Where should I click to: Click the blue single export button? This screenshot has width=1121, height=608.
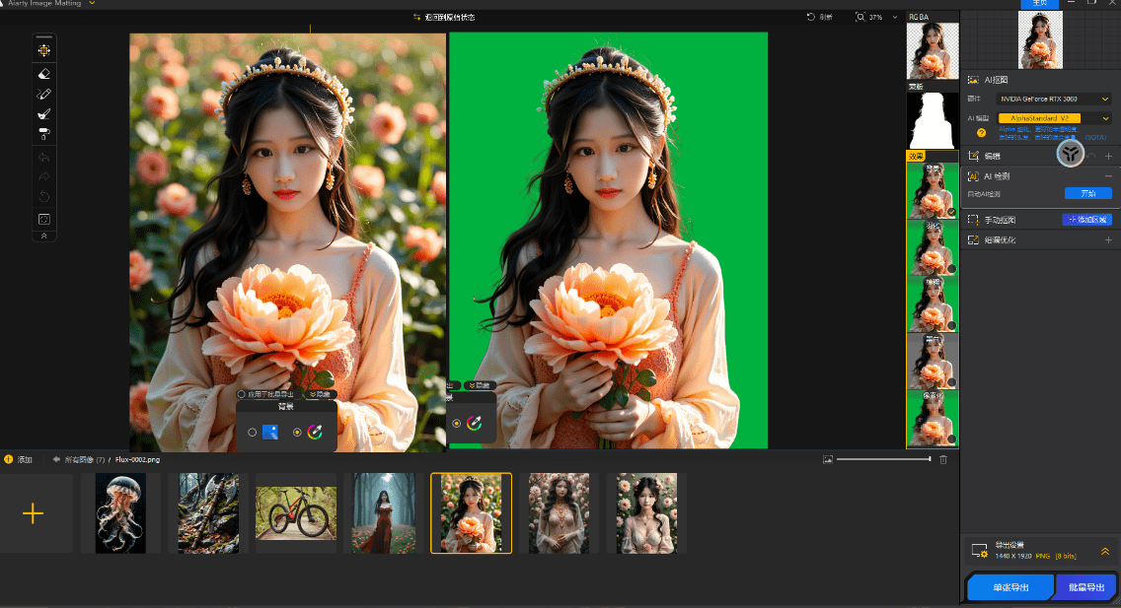[x=1010, y=587]
